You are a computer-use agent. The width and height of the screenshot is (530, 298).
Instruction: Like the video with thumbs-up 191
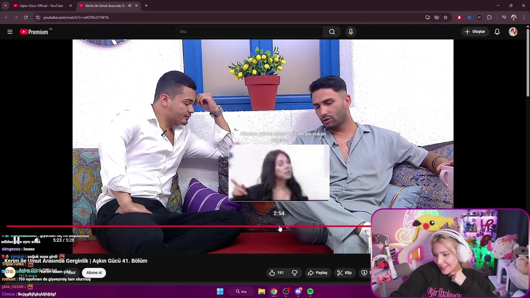pos(276,273)
